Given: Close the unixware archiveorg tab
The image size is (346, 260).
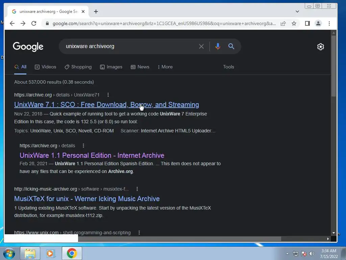Looking at the screenshot, I should point(83,12).
